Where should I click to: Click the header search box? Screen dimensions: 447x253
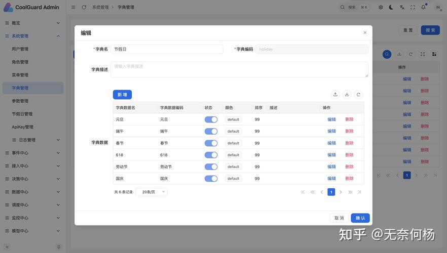click(354, 7)
